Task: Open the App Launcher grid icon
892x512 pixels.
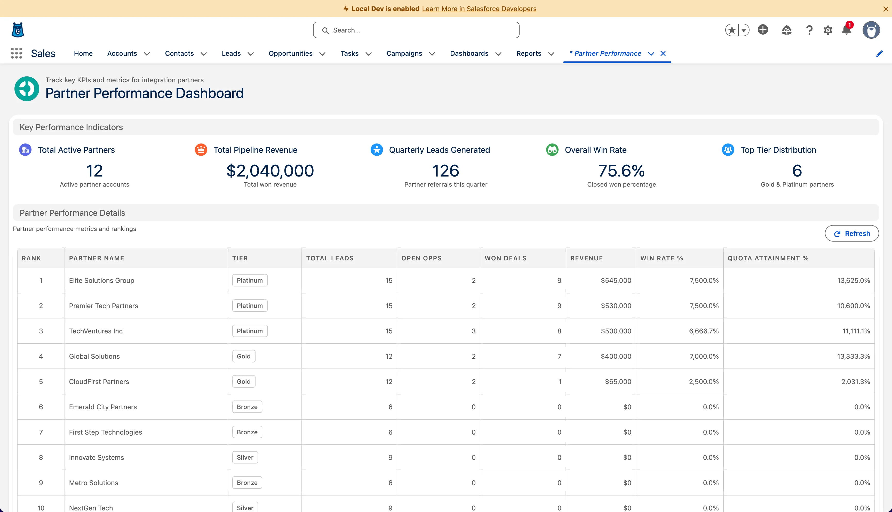Action: point(16,53)
